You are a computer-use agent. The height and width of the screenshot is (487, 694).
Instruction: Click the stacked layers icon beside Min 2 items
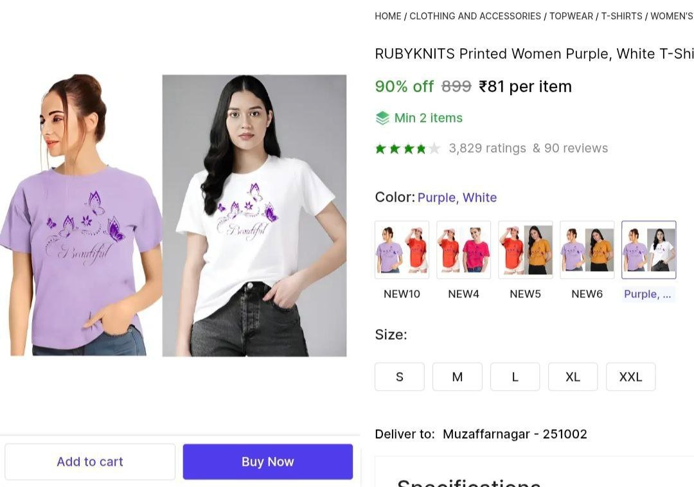382,118
